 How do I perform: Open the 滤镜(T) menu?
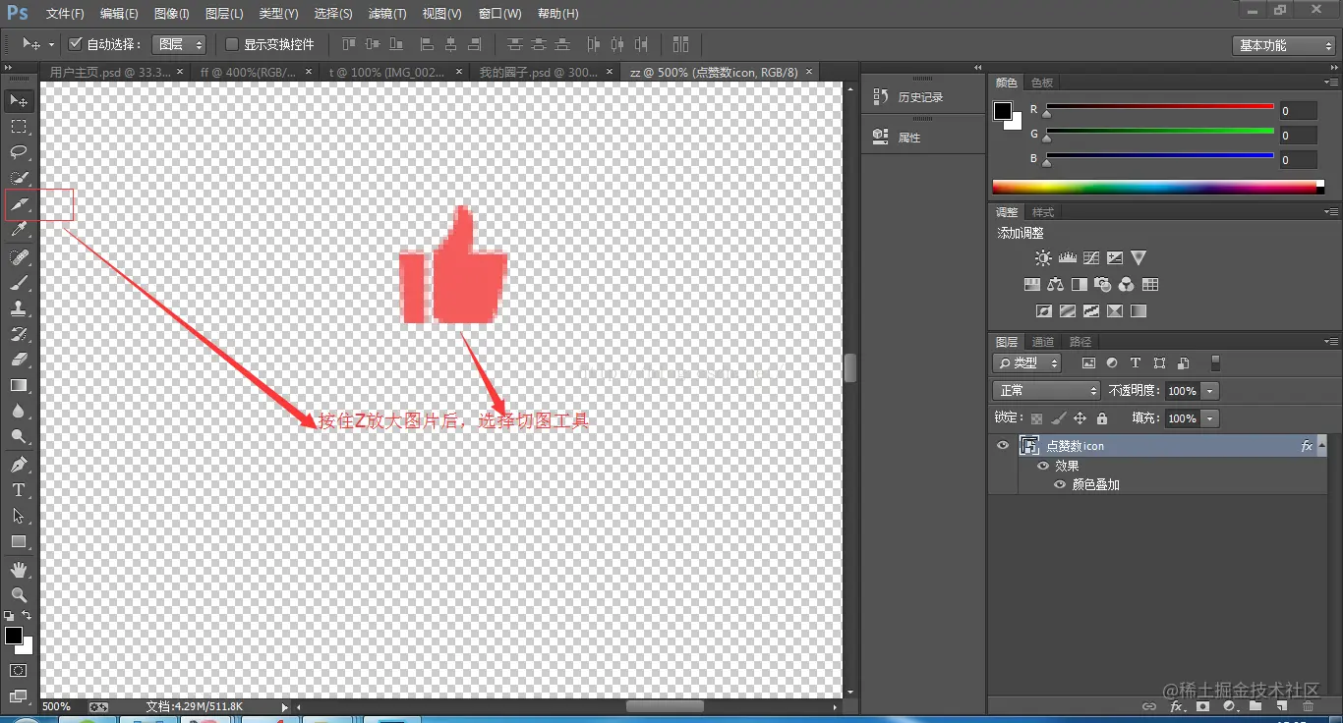387,14
